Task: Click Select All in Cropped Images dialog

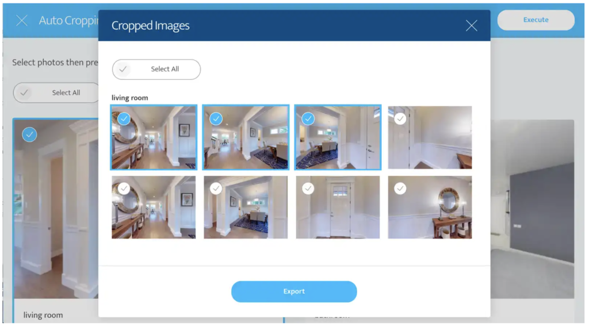Action: pyautogui.click(x=156, y=69)
